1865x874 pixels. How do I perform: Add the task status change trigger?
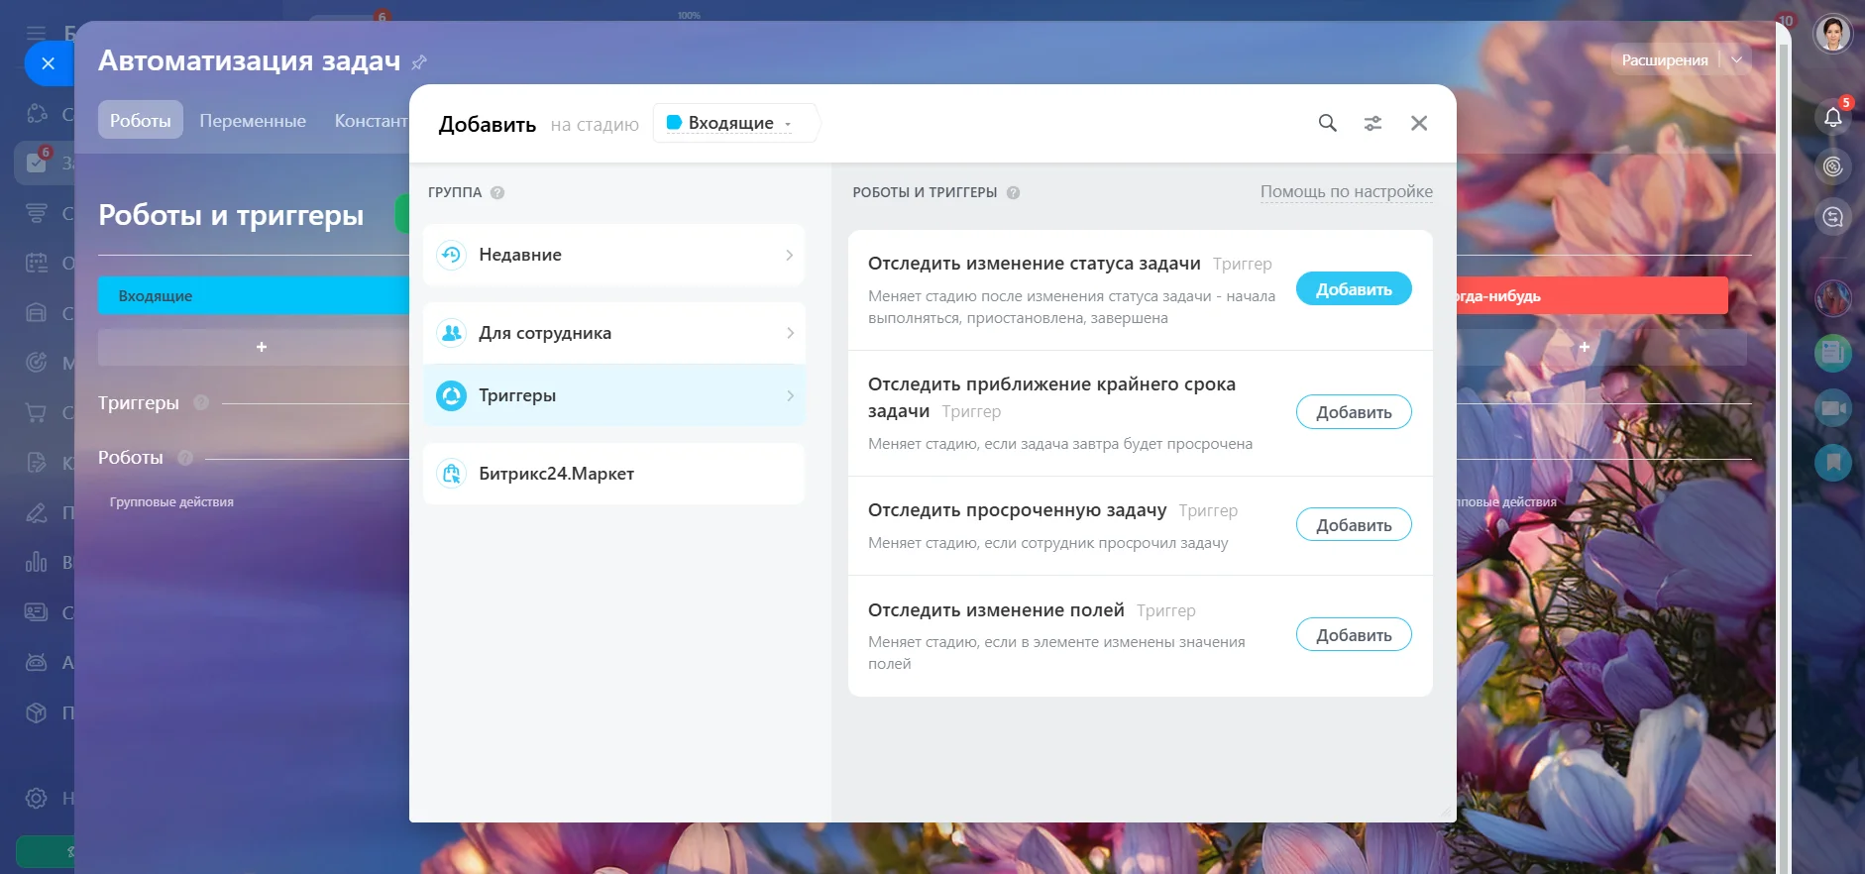tap(1353, 289)
